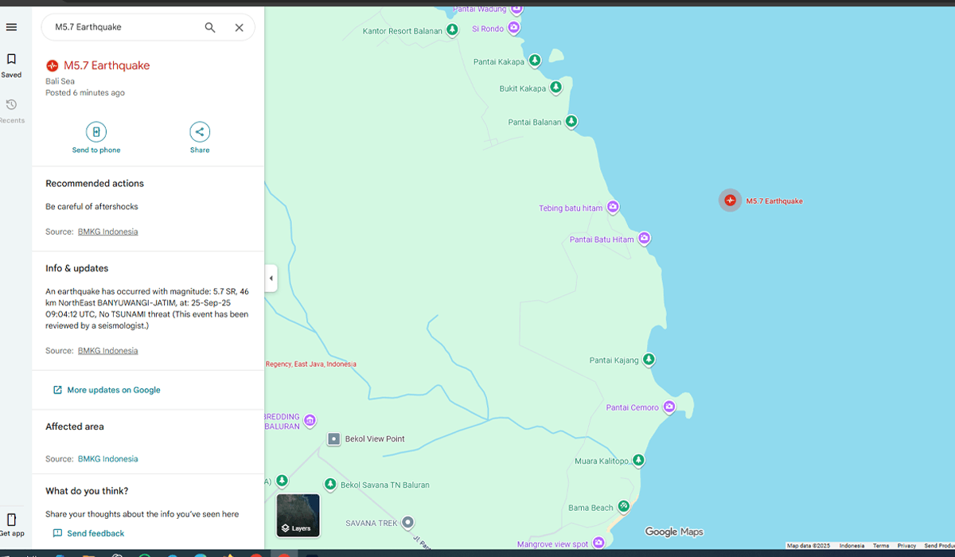Open Google Maps Terms
Screen dimensions: 955x557
point(881,546)
